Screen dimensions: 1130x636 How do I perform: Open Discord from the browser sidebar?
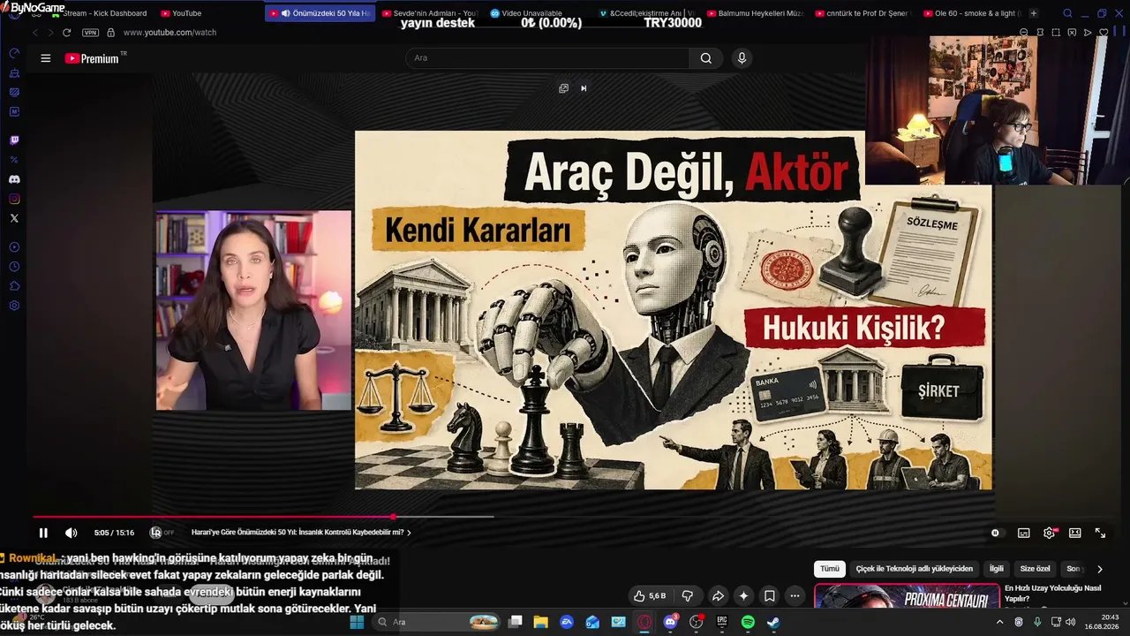(x=14, y=179)
